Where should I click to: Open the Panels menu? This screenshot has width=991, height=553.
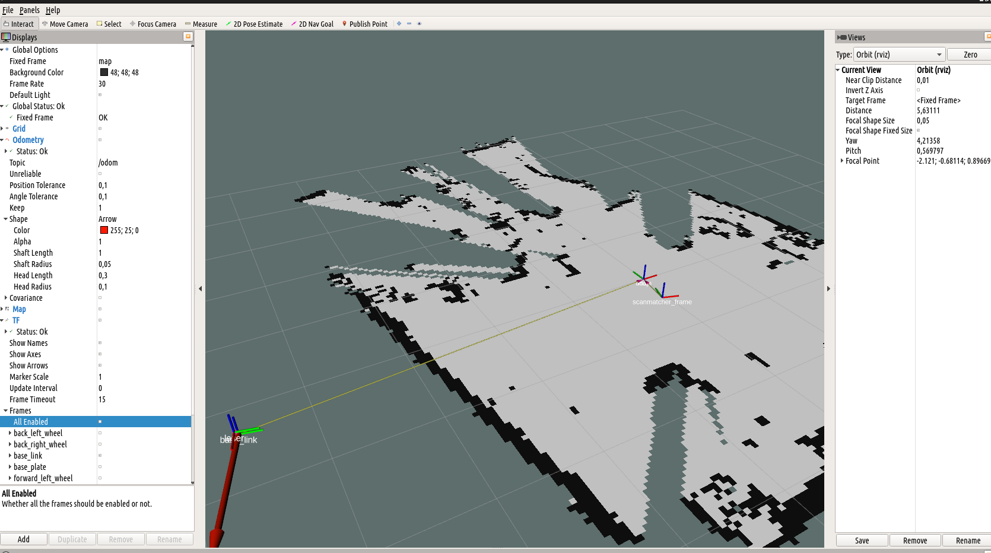tap(30, 10)
